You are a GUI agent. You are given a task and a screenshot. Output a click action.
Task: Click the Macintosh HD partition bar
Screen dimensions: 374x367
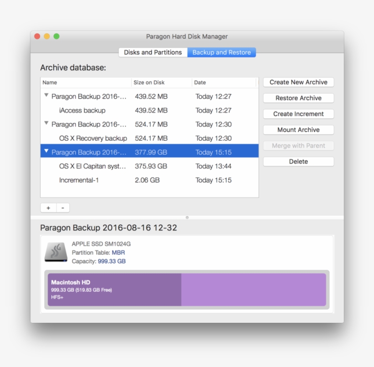[114, 291]
